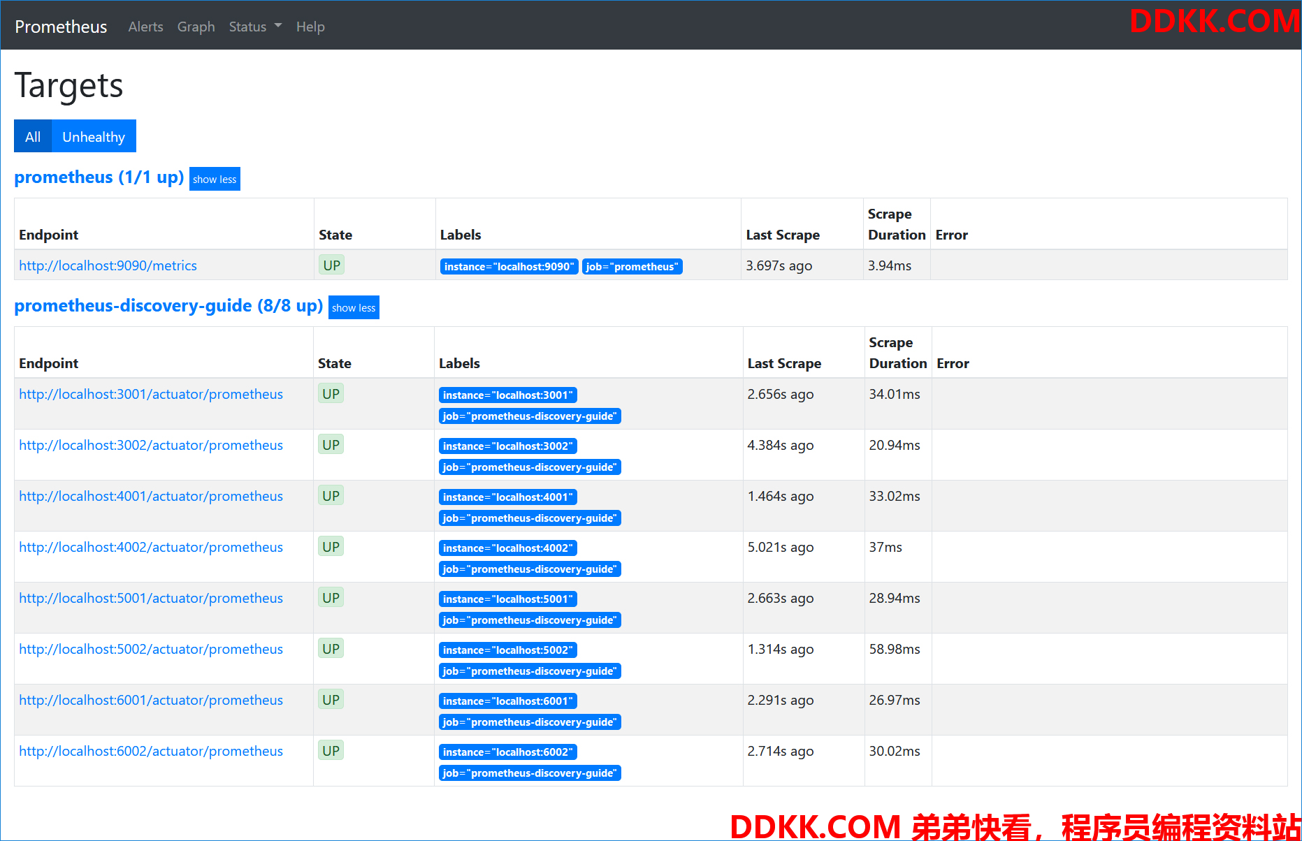Image resolution: width=1302 pixels, height=841 pixels.
Task: Open localhost:3001 actuator endpoint link
Action: pyautogui.click(x=151, y=394)
